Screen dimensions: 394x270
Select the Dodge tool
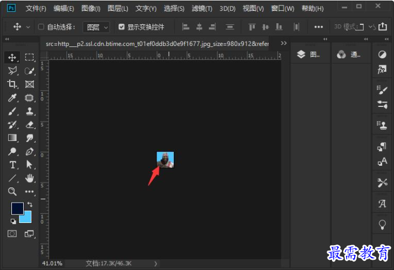coord(12,151)
